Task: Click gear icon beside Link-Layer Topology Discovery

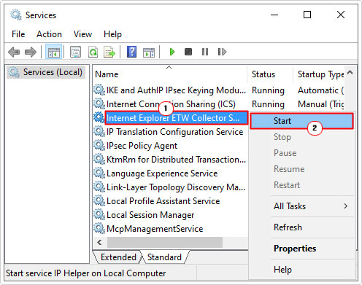Action: pyautogui.click(x=99, y=187)
